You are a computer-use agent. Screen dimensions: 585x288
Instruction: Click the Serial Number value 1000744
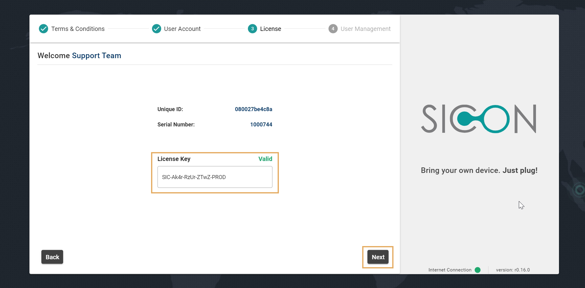click(x=261, y=125)
